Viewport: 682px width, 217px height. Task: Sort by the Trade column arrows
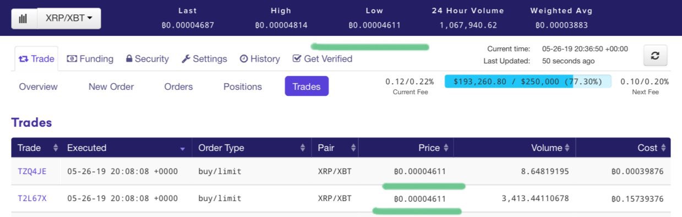tap(55, 148)
